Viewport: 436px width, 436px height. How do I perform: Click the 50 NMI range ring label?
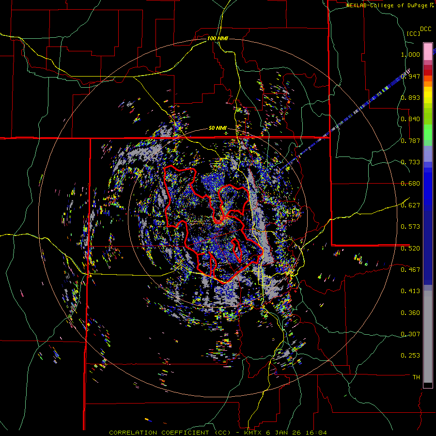[x=218, y=128]
